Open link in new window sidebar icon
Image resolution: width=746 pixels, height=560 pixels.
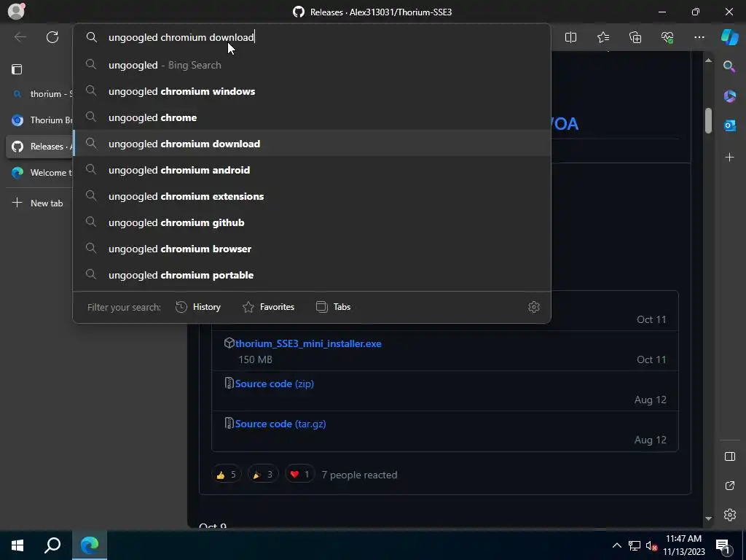(729, 486)
